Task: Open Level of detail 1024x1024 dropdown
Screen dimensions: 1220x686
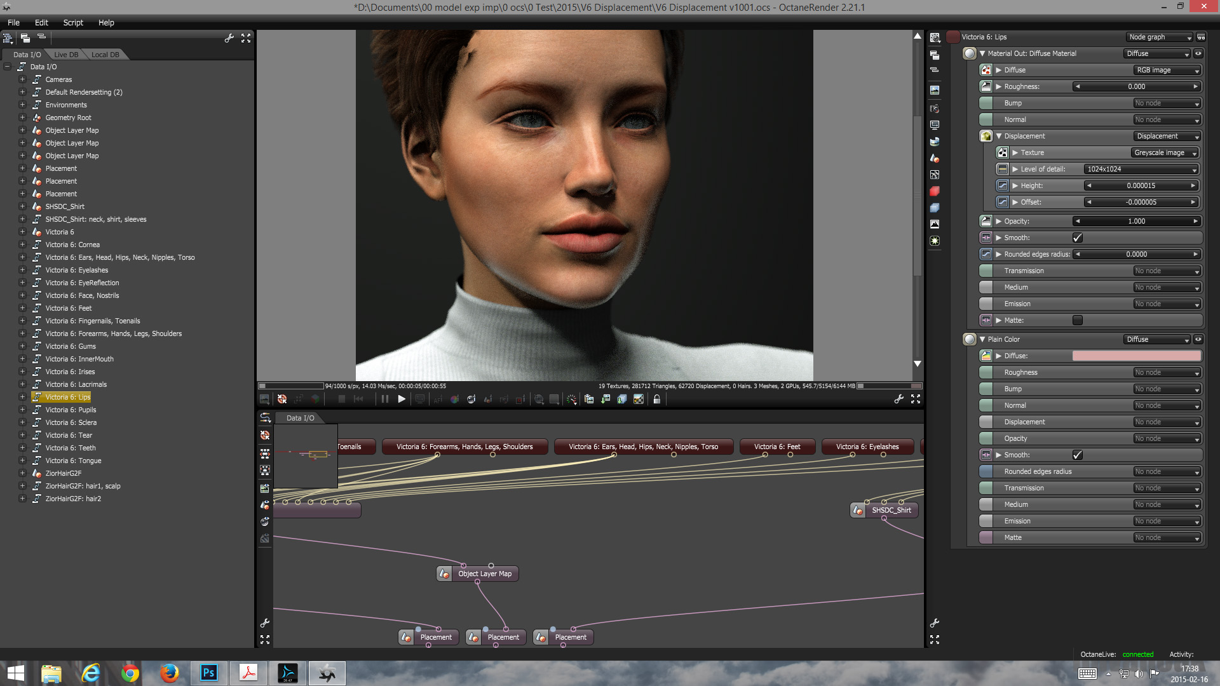Action: (x=1141, y=169)
